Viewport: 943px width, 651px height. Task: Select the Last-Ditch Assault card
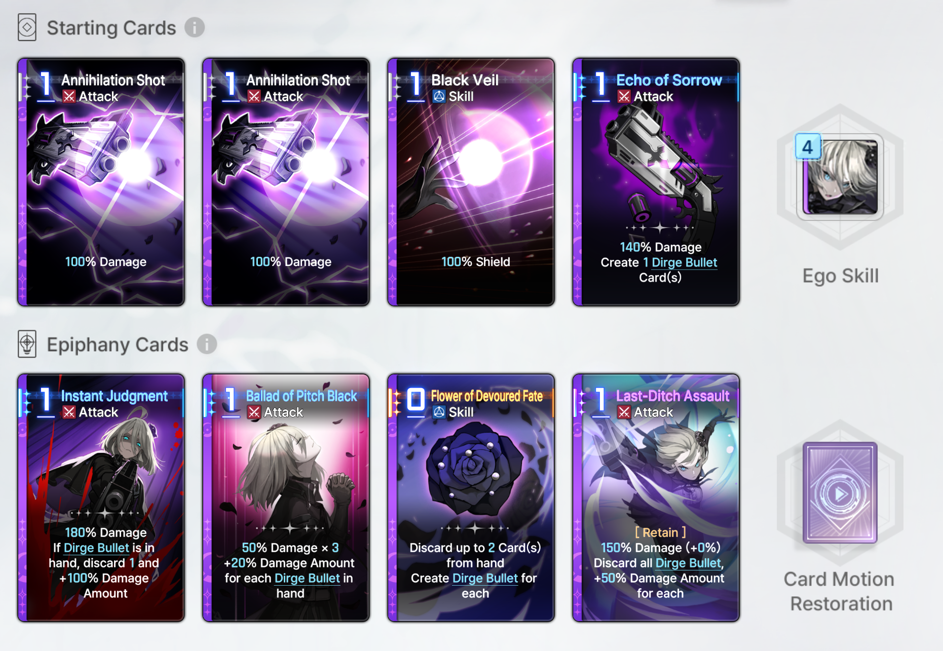point(656,498)
